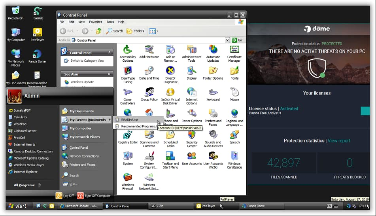Open Administrative Tools icon
The height and width of the screenshot is (216, 376).
coord(192,53)
